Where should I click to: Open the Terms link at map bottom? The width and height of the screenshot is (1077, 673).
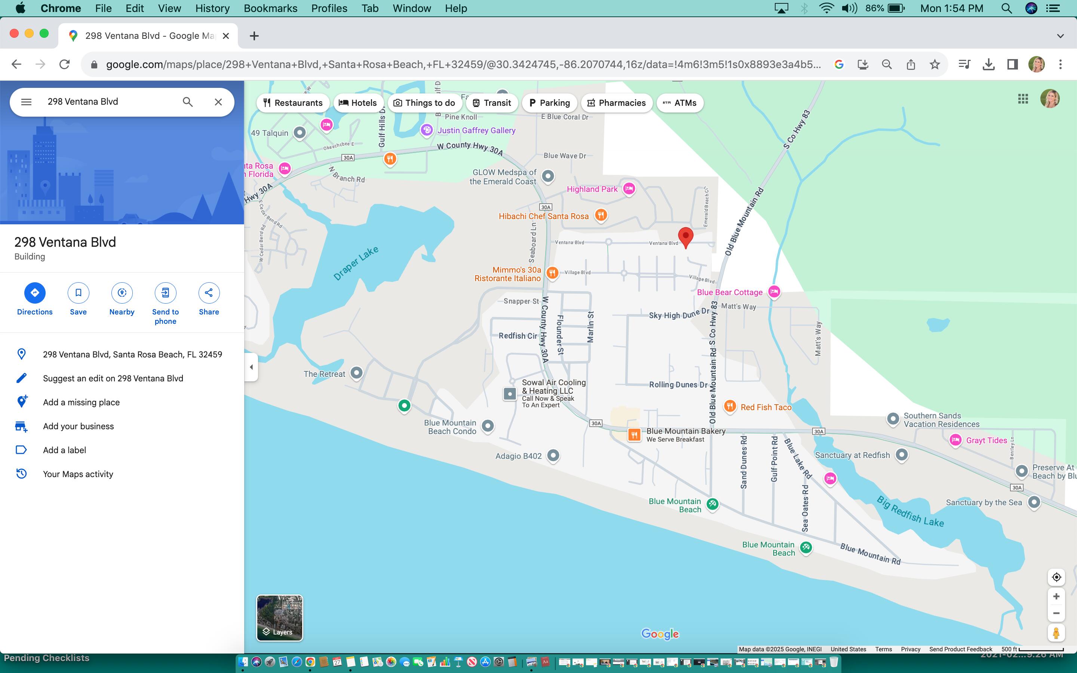tap(883, 649)
